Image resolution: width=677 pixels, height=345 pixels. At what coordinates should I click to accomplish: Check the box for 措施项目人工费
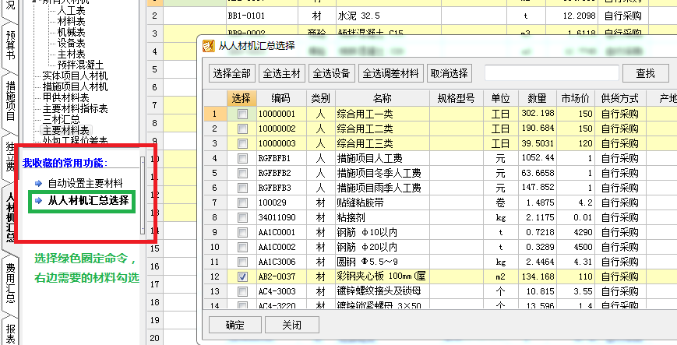(242, 158)
